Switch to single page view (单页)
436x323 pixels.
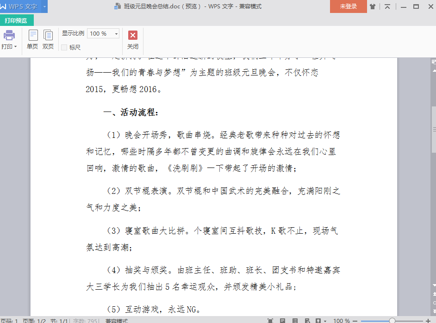pyautogui.click(x=33, y=39)
